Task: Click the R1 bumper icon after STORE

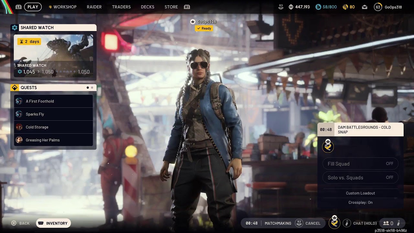Action: click(187, 7)
